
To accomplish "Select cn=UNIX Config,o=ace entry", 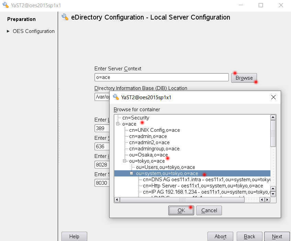I will [154, 130].
